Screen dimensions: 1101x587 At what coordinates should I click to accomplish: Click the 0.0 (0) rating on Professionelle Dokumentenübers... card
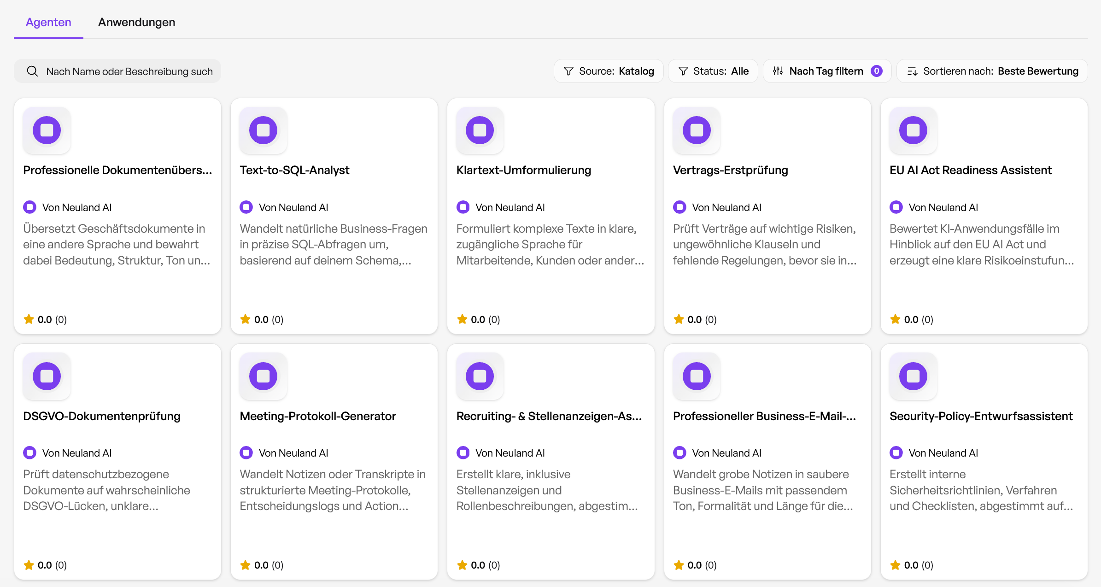pos(45,319)
